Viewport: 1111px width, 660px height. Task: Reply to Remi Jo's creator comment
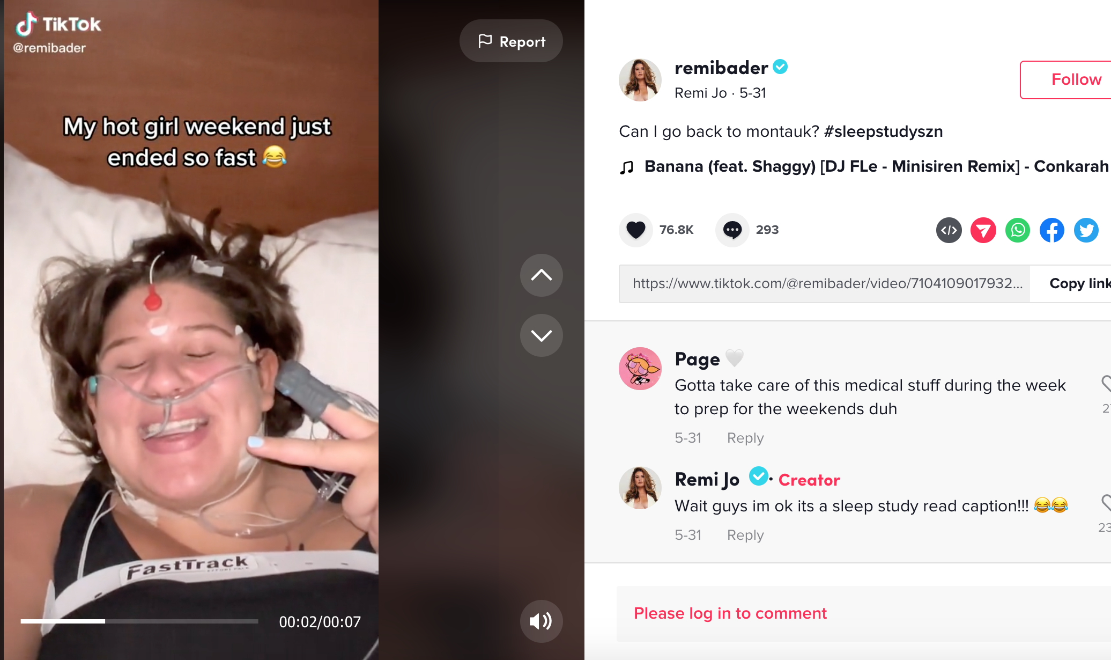coord(745,535)
